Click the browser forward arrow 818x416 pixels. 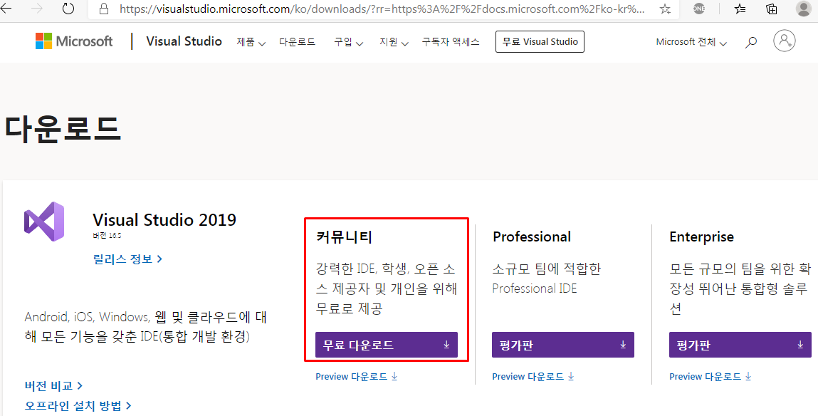click(x=37, y=9)
